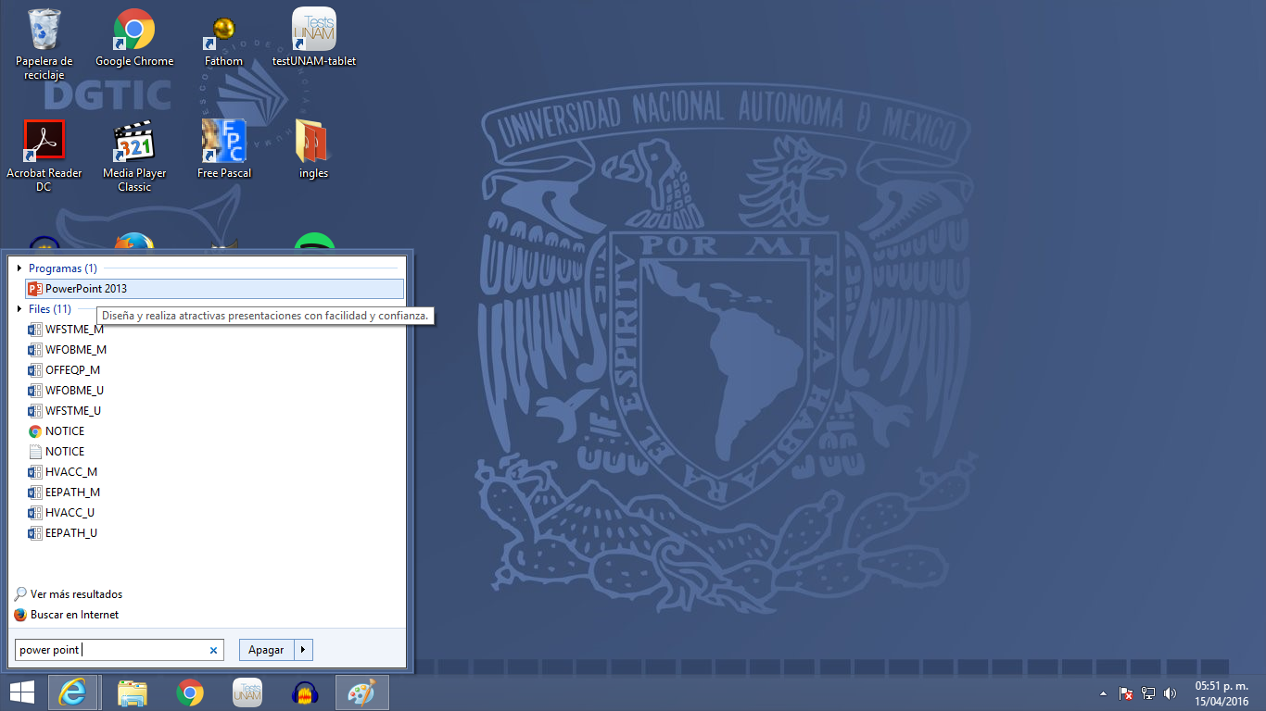Screen dimensions: 1266x711
Task: Open the OFFEQP_M document
Action: (x=64, y=370)
